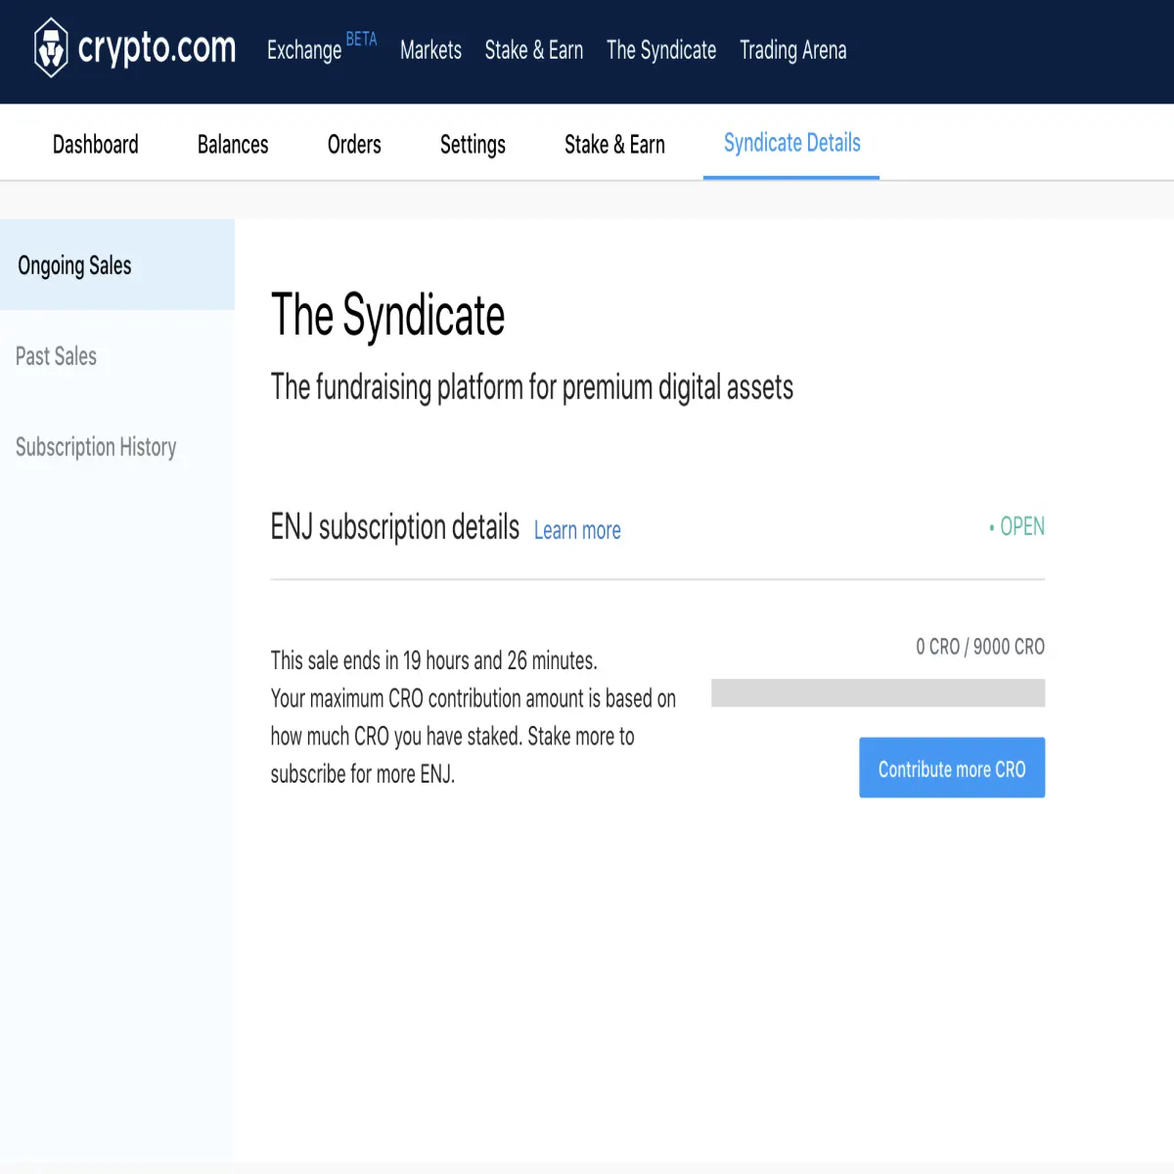Go to Markets in top navigation
The image size is (1174, 1174).
click(x=430, y=50)
